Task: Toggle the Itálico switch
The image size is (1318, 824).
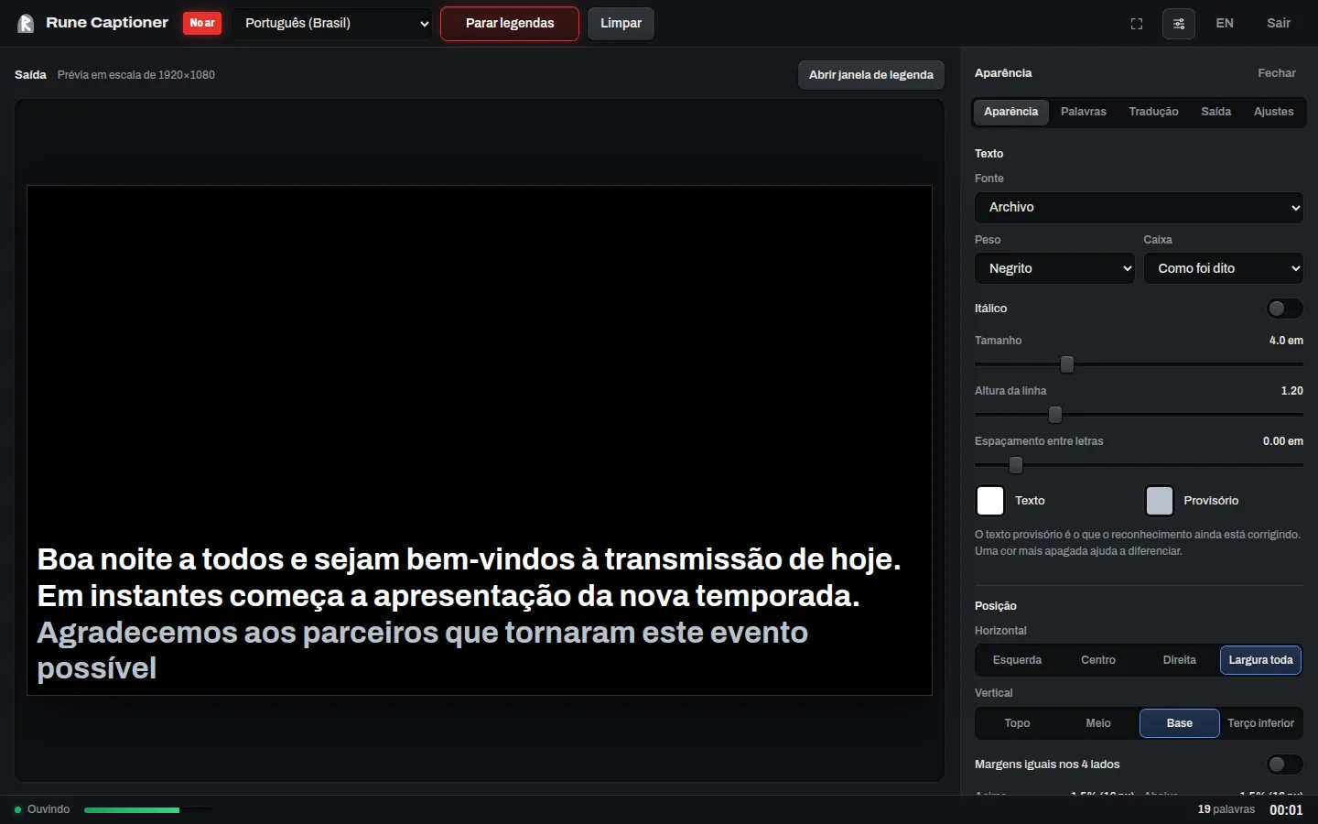Action: pos(1284,309)
